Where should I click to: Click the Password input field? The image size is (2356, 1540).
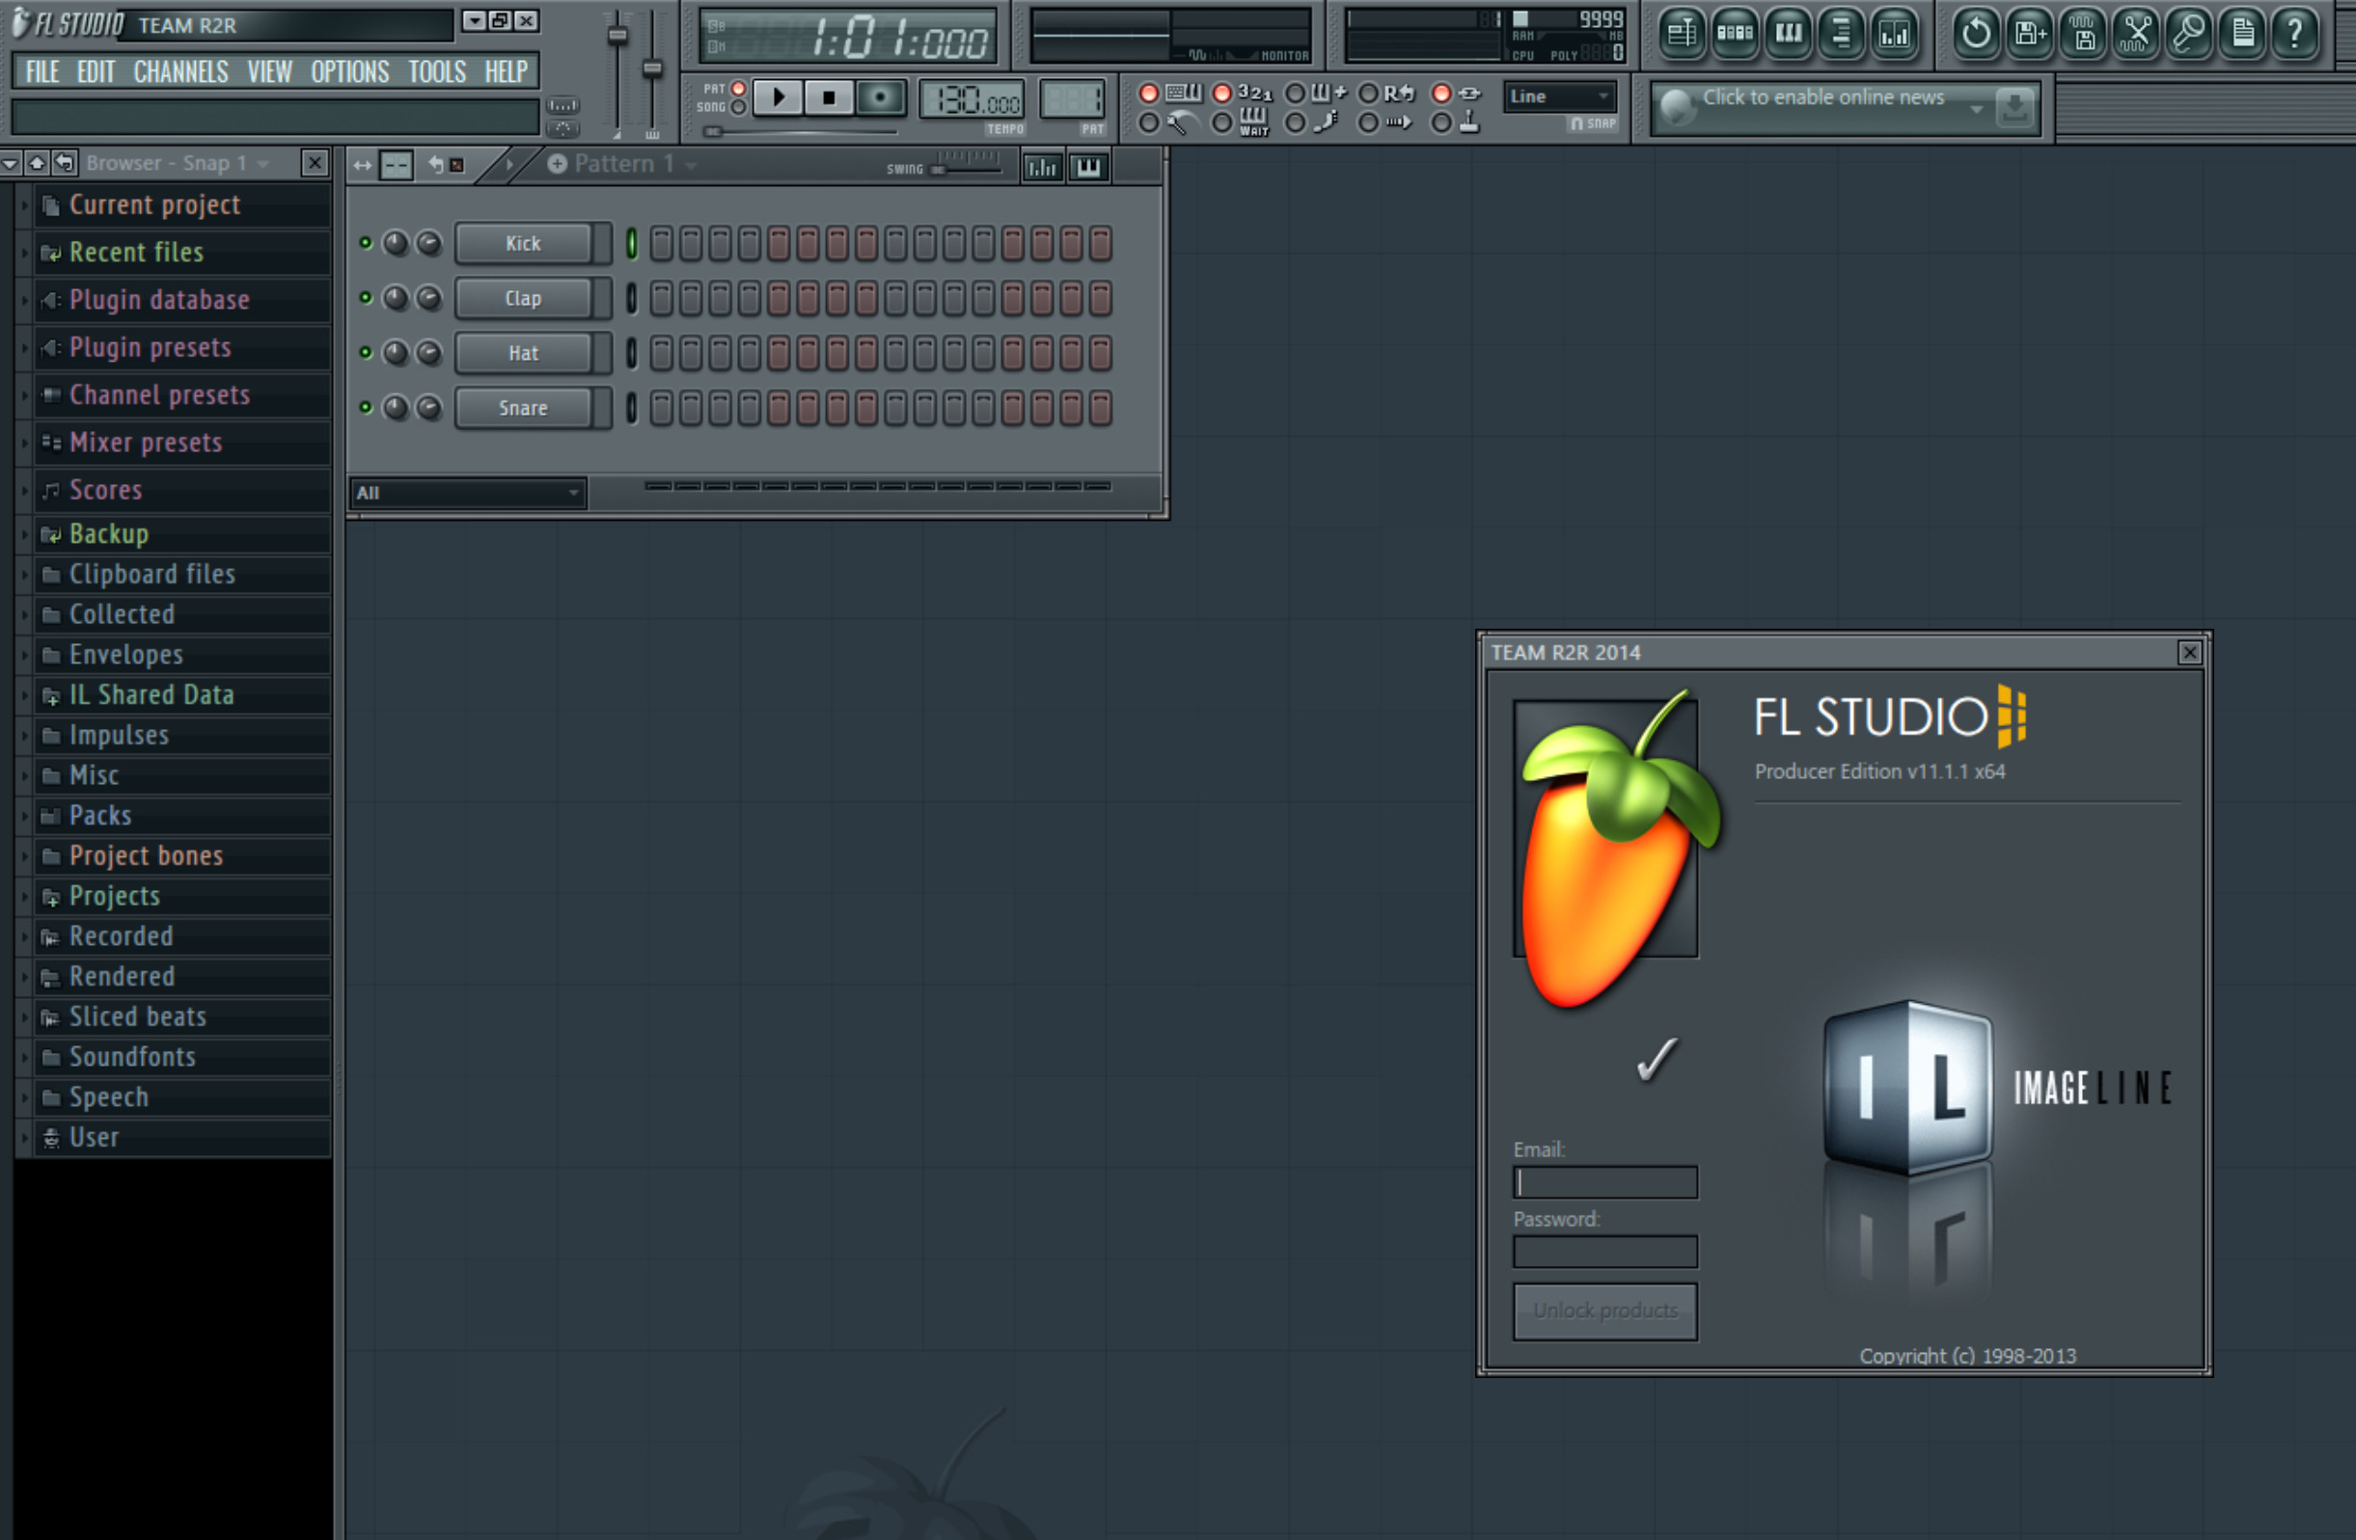coord(1604,1251)
